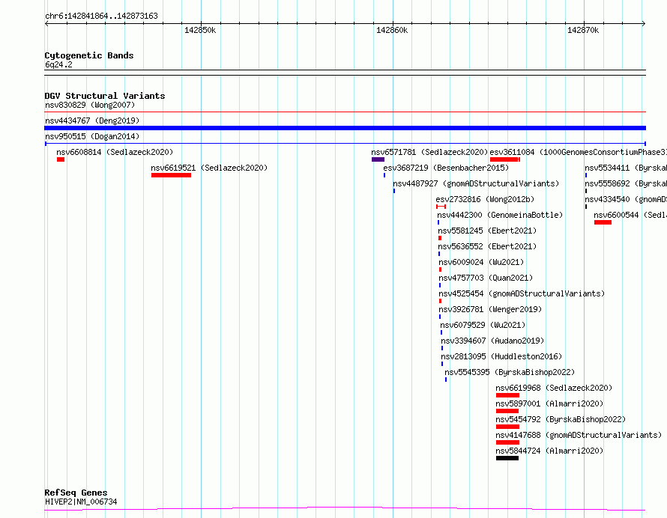Click the thick blue nsv4434767 variant bar
667x518 pixels.
[345, 128]
